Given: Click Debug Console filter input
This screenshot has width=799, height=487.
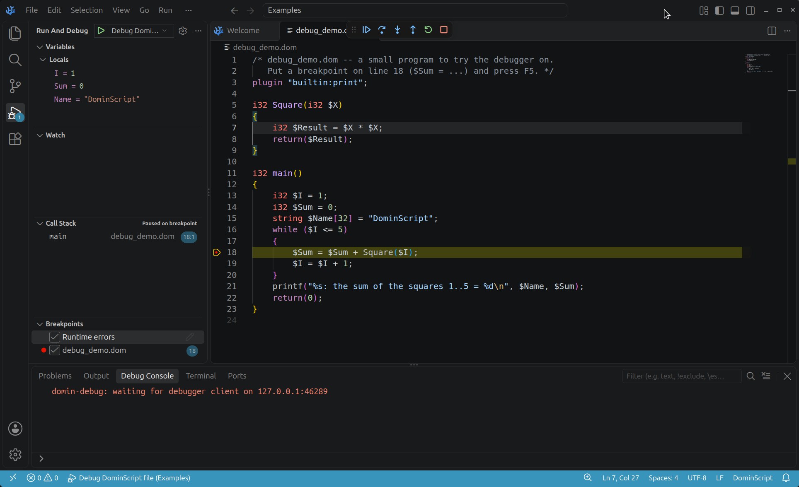Looking at the screenshot, I should click(682, 376).
